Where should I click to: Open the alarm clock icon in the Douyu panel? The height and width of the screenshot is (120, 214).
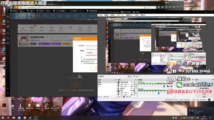(51, 28)
